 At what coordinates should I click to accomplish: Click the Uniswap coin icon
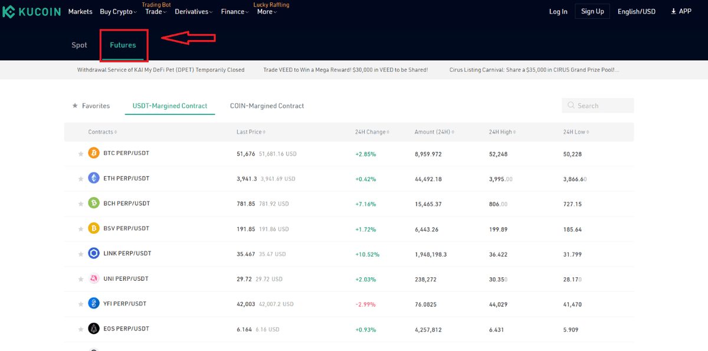[x=94, y=278]
